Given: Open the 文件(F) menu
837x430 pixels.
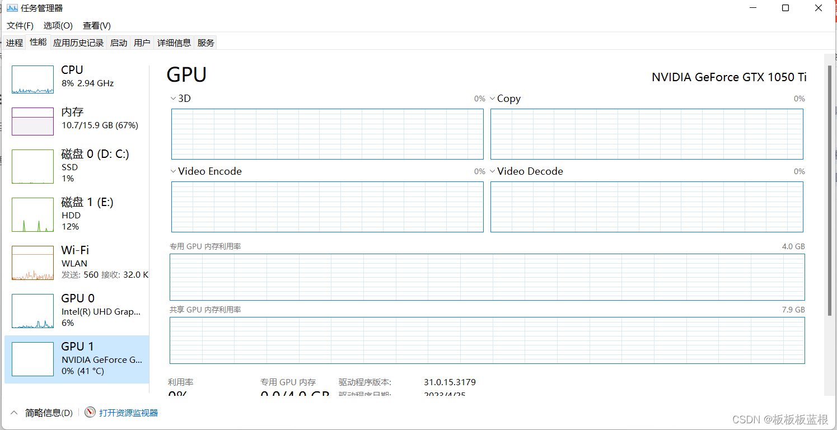Looking at the screenshot, I should [x=20, y=26].
